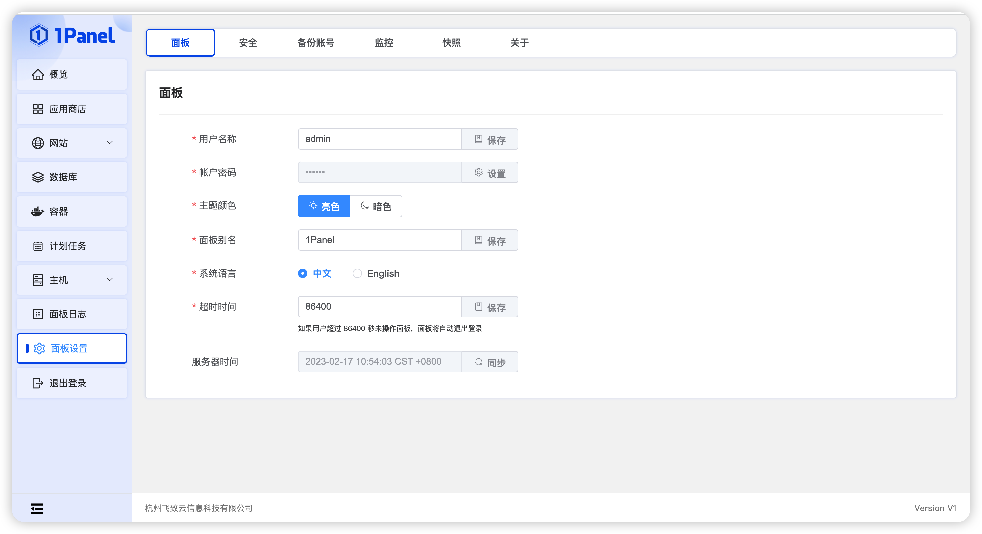Image resolution: width=982 pixels, height=534 pixels.
Task: Switch to the 安全 security tab
Action: pos(248,42)
